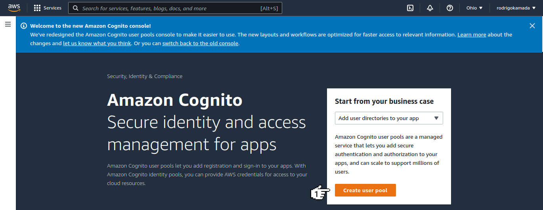Expand the side navigation hamburger menu
Viewport: 543px width, 210px height.
click(8, 25)
